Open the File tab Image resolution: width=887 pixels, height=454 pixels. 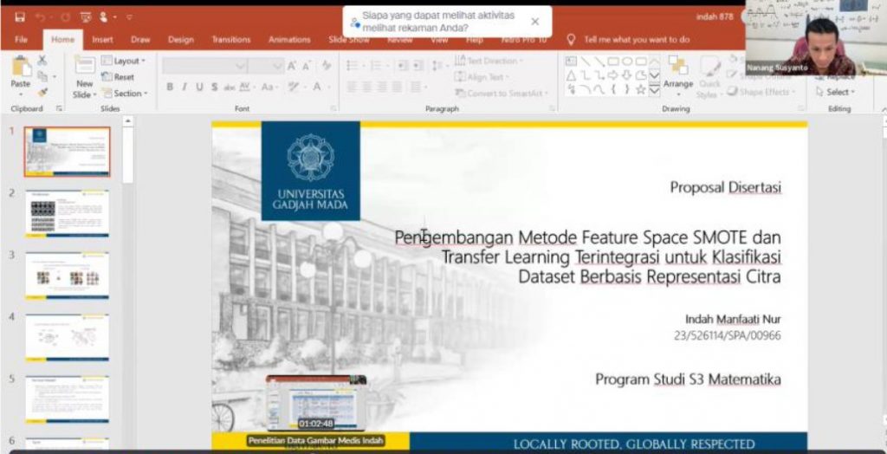[21, 40]
